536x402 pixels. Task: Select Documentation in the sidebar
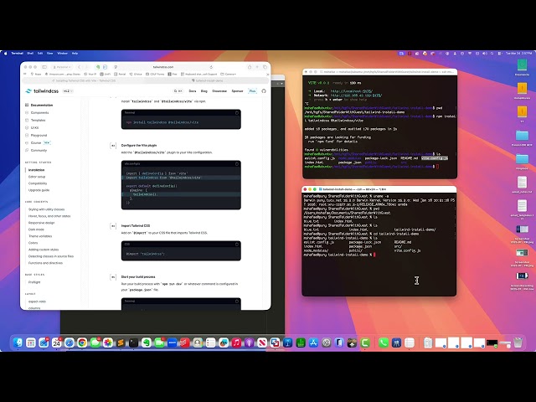[39, 105]
